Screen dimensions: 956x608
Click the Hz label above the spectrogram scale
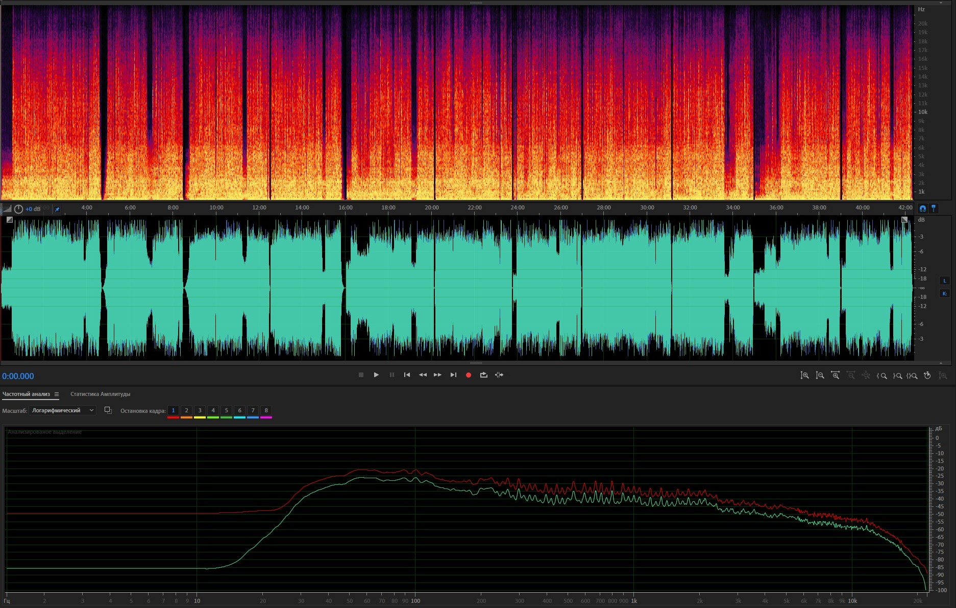point(921,9)
